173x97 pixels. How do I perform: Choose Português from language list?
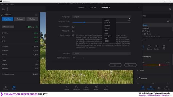click(108, 36)
